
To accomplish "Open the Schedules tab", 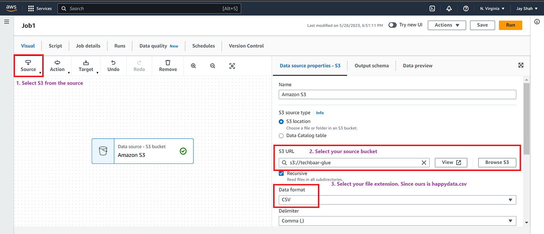I will click(x=204, y=46).
